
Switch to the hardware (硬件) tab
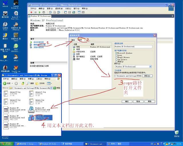point(73,40)
